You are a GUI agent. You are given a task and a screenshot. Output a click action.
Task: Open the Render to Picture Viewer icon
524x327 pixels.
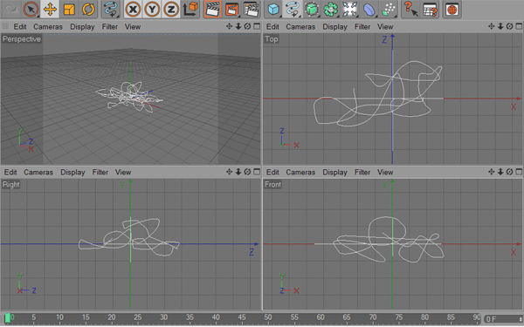[x=231, y=9]
